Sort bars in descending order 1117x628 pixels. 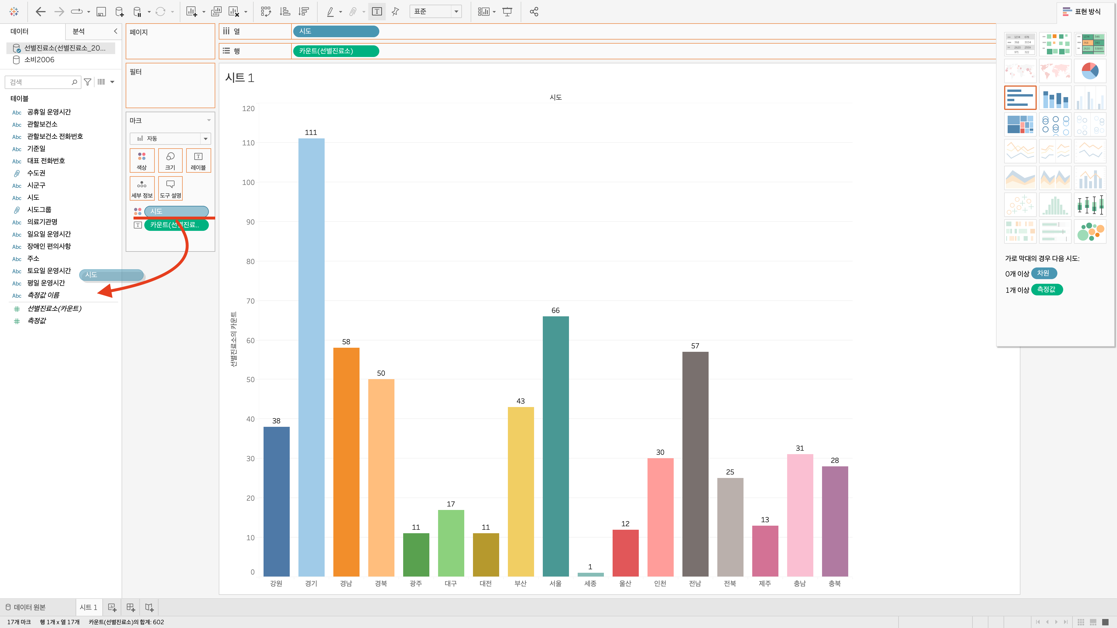tap(304, 12)
